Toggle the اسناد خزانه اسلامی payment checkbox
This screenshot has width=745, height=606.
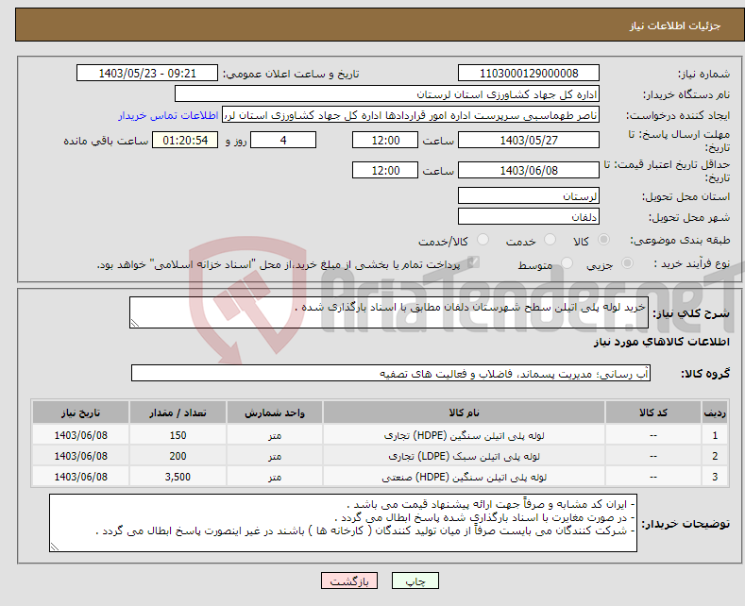473,262
